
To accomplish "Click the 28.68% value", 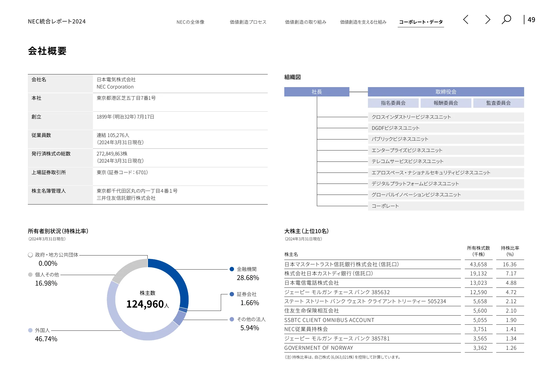I will click(x=248, y=278).
